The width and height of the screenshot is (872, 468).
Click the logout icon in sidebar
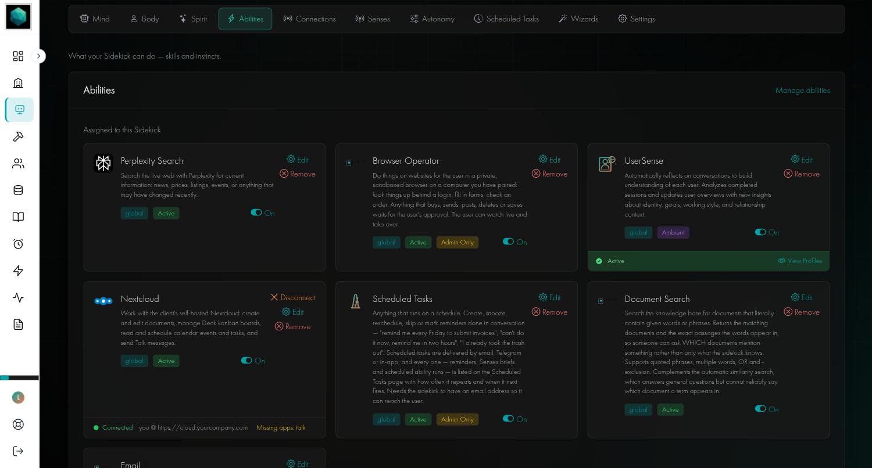tap(18, 451)
